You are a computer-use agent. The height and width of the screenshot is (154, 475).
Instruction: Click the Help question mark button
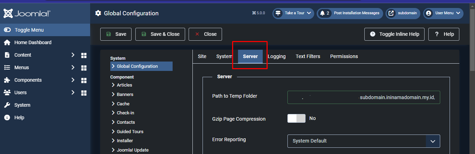pos(444,34)
